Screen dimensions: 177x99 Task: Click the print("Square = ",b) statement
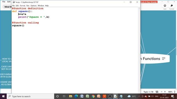(34, 17)
